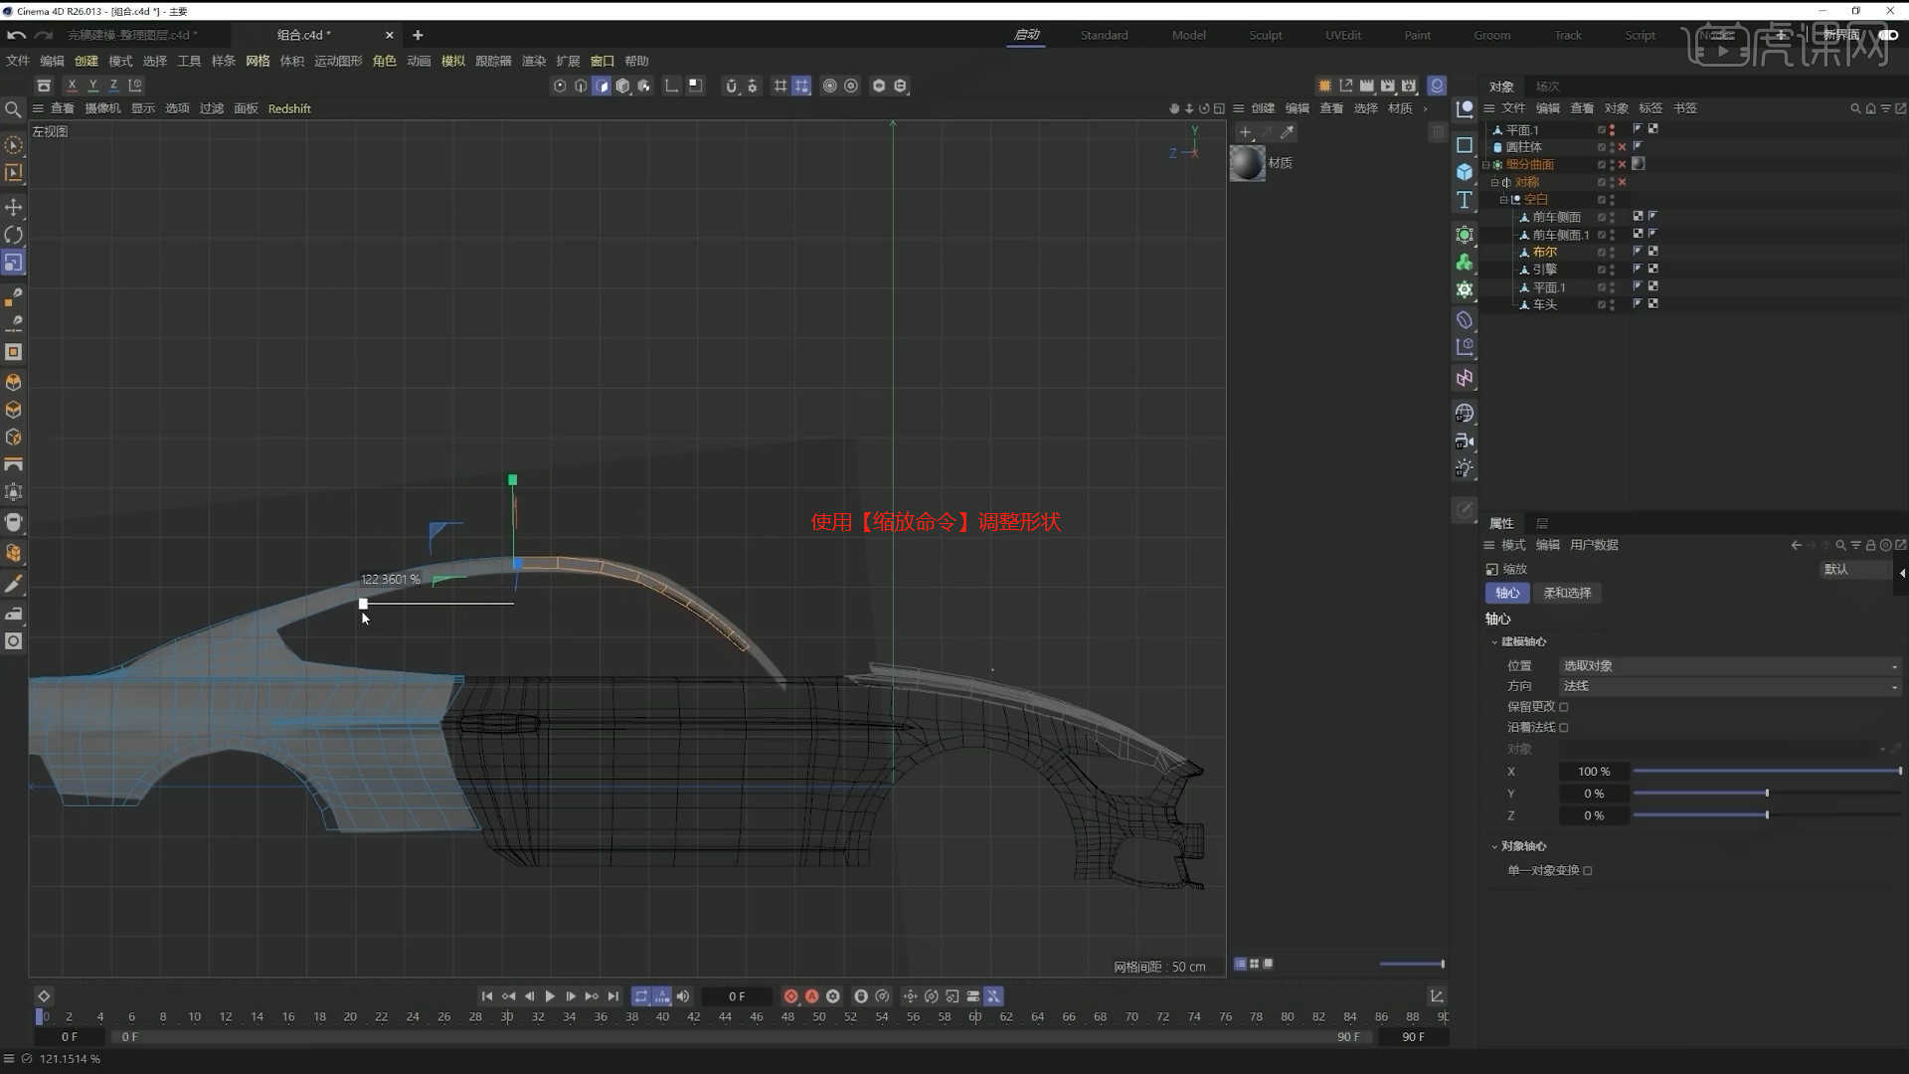Collapse the 对象轴心 section

pyautogui.click(x=1494, y=847)
